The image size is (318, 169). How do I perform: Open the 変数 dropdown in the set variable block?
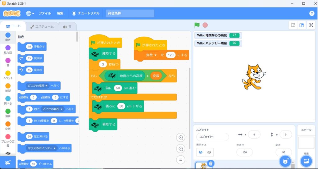pyautogui.click(x=152, y=55)
